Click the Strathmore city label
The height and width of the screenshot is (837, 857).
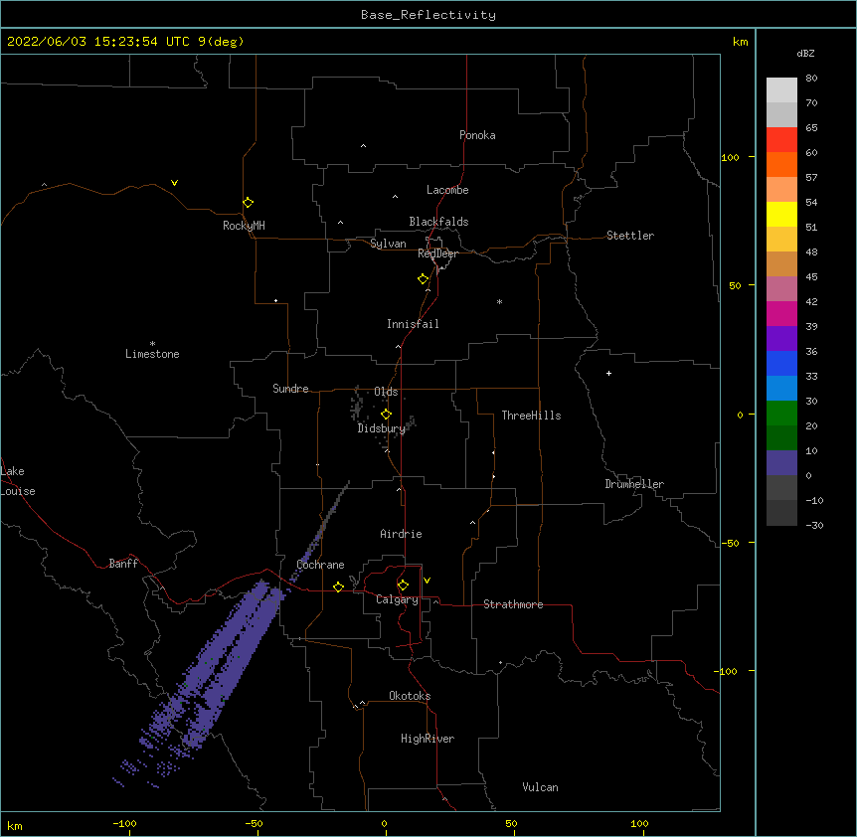(513, 604)
